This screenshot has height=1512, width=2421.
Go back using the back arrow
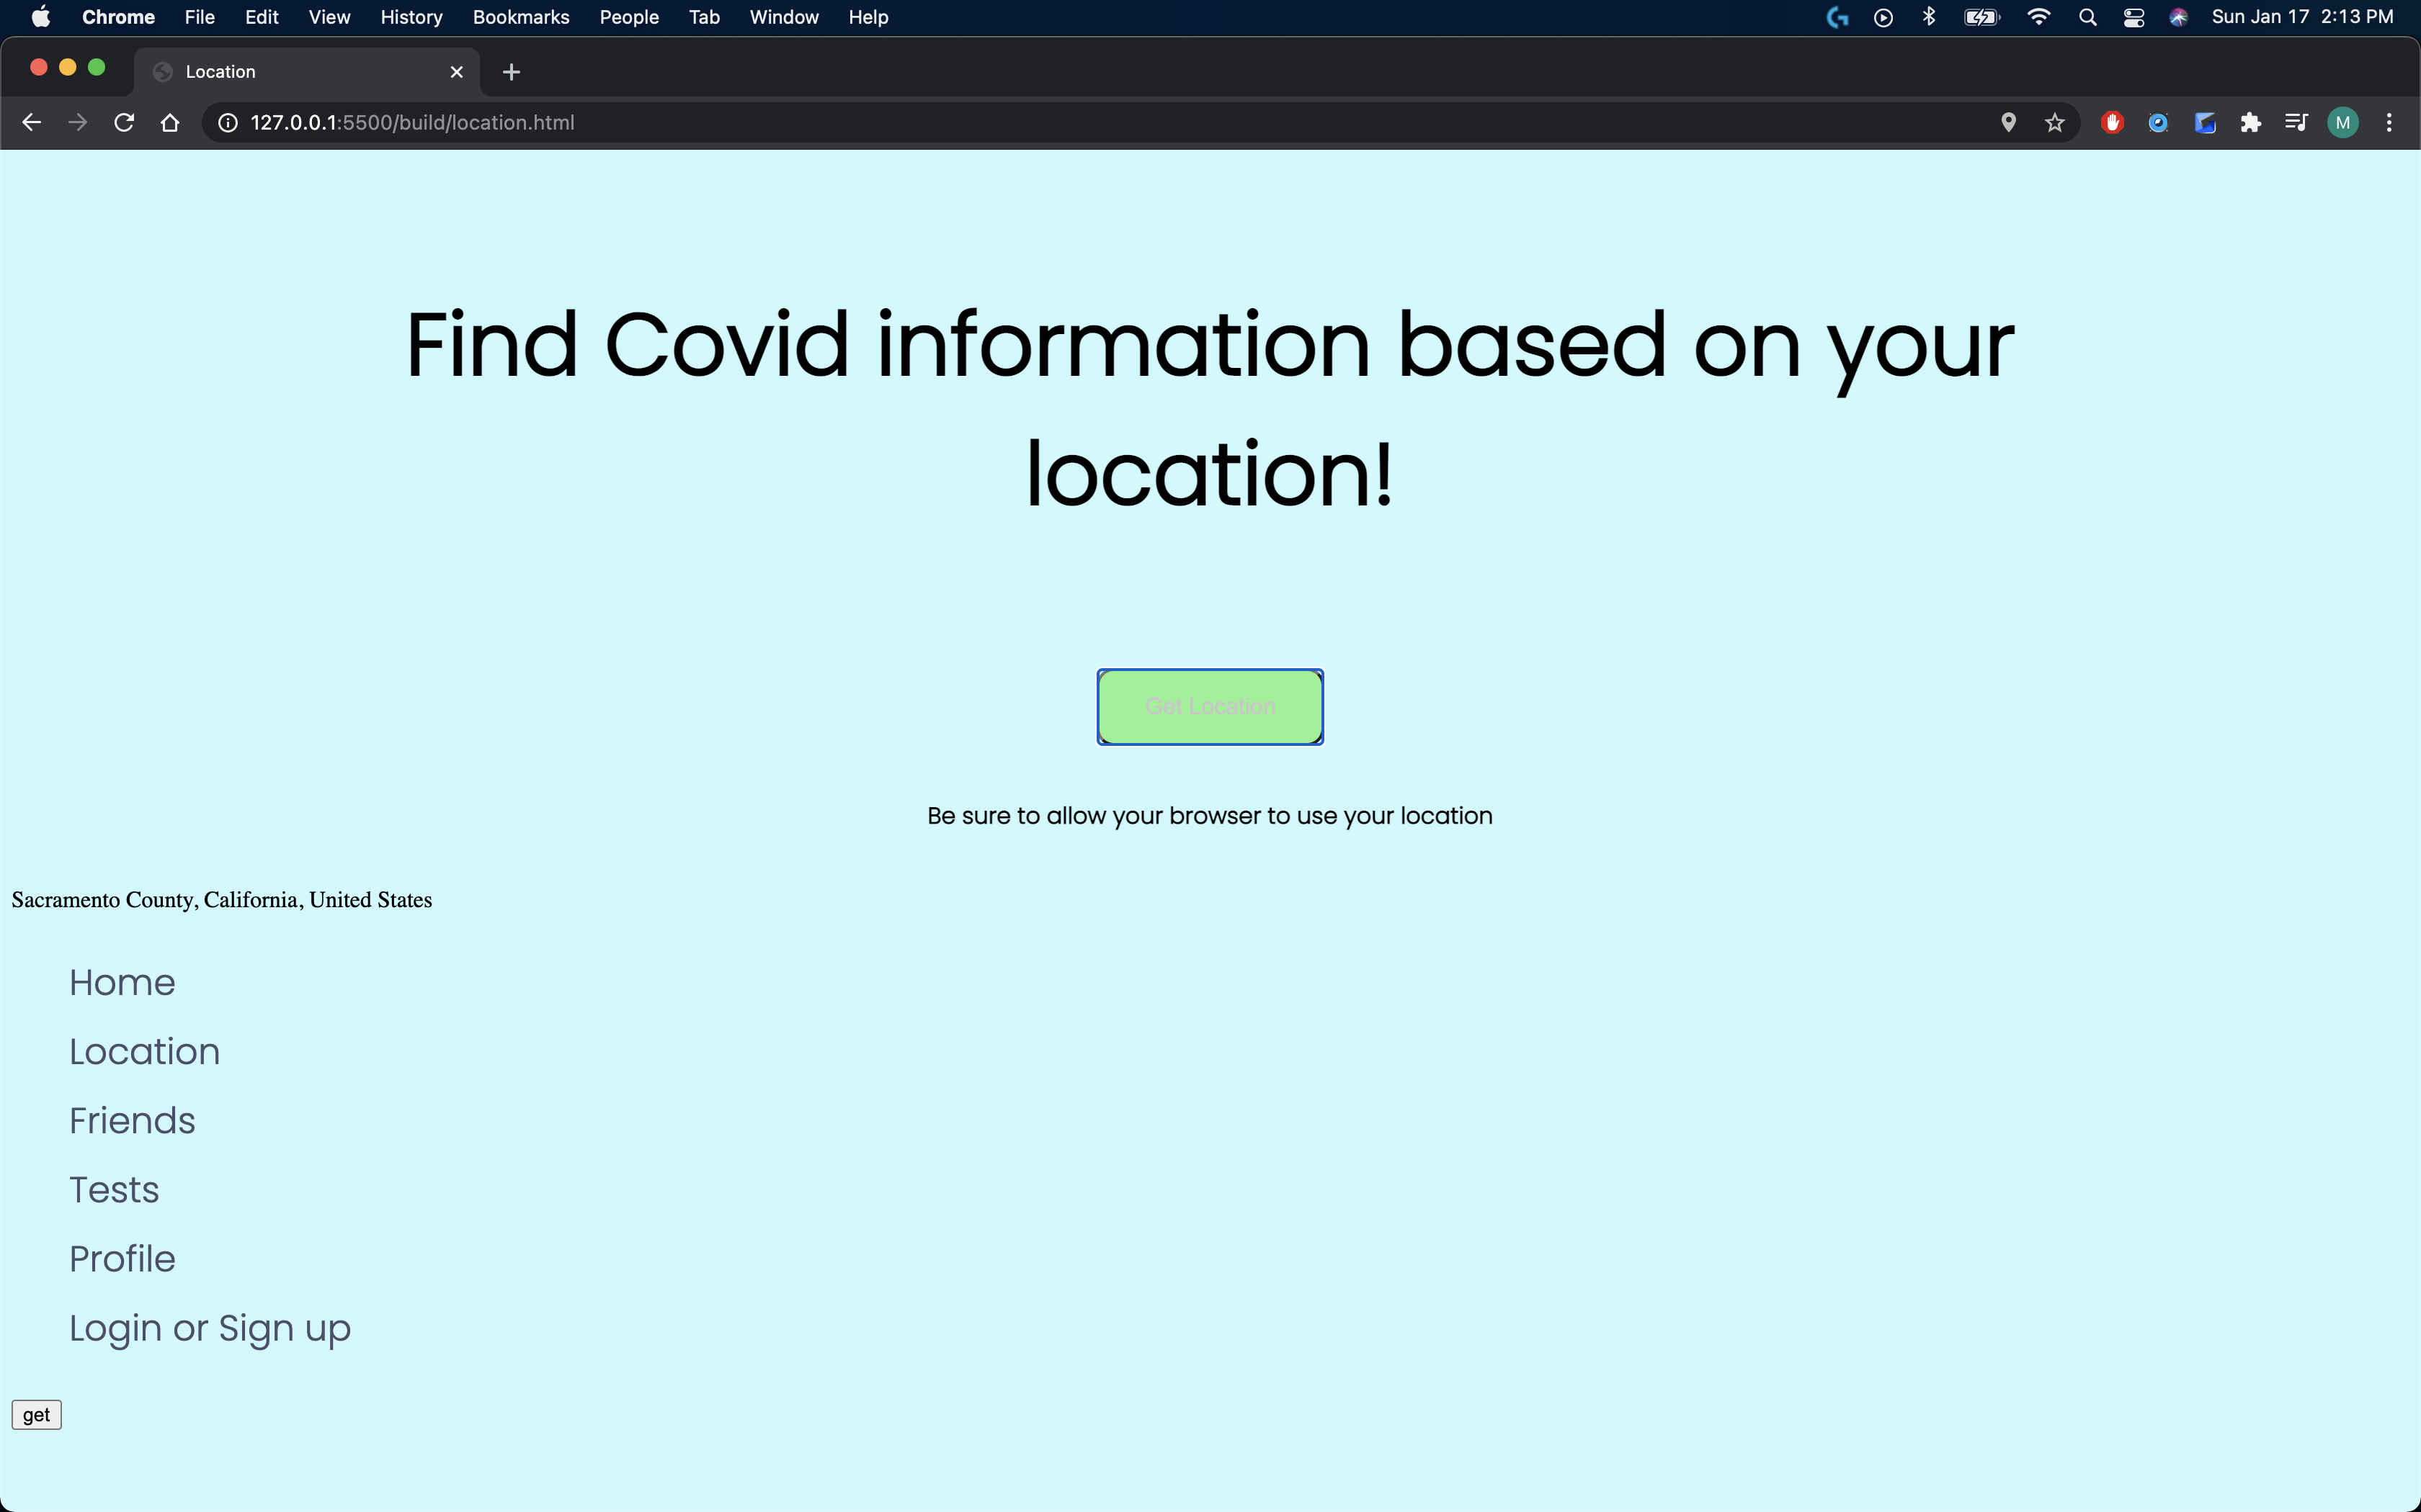pos(31,122)
